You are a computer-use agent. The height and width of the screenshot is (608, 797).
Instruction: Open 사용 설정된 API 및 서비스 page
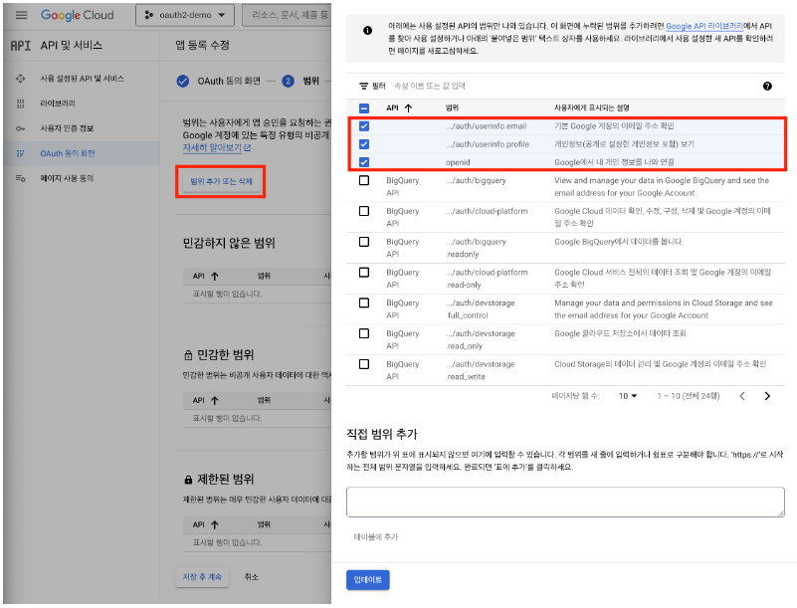(x=82, y=79)
